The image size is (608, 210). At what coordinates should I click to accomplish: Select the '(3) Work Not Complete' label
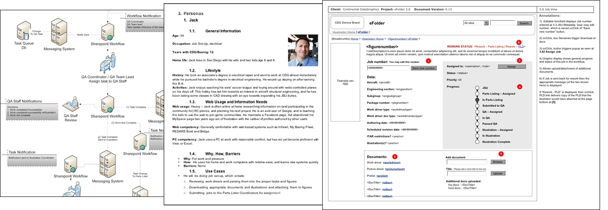pos(124,123)
